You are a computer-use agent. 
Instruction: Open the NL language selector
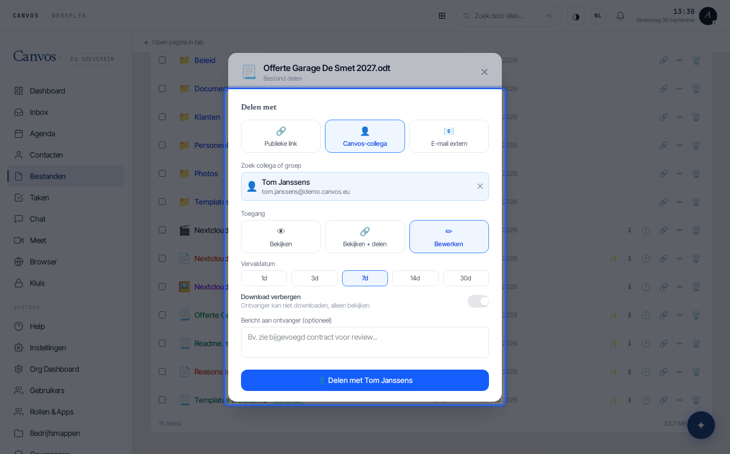pos(598,16)
